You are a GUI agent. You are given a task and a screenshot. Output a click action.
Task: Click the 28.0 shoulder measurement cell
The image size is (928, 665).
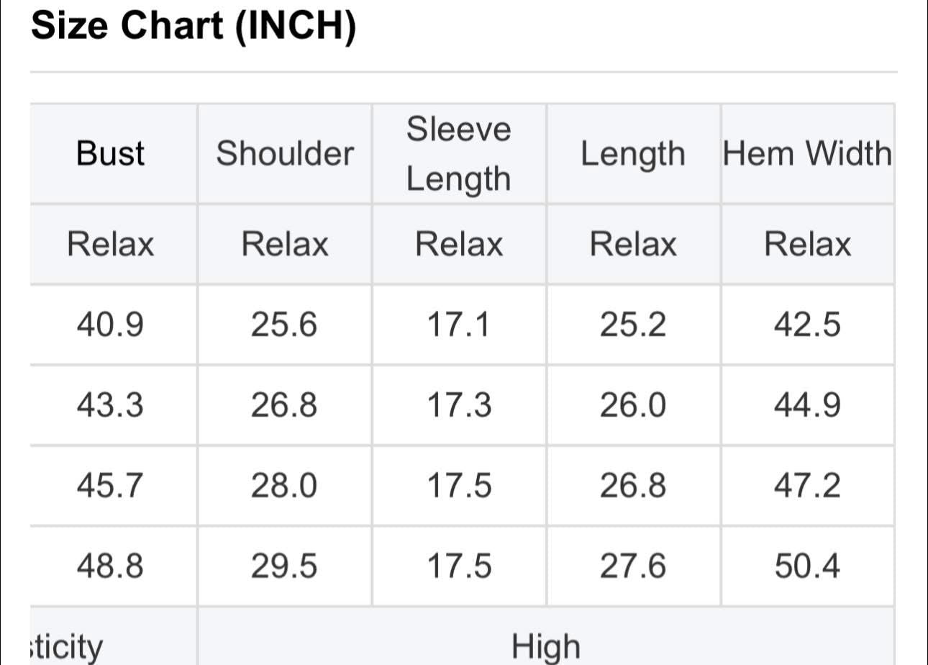coord(284,486)
